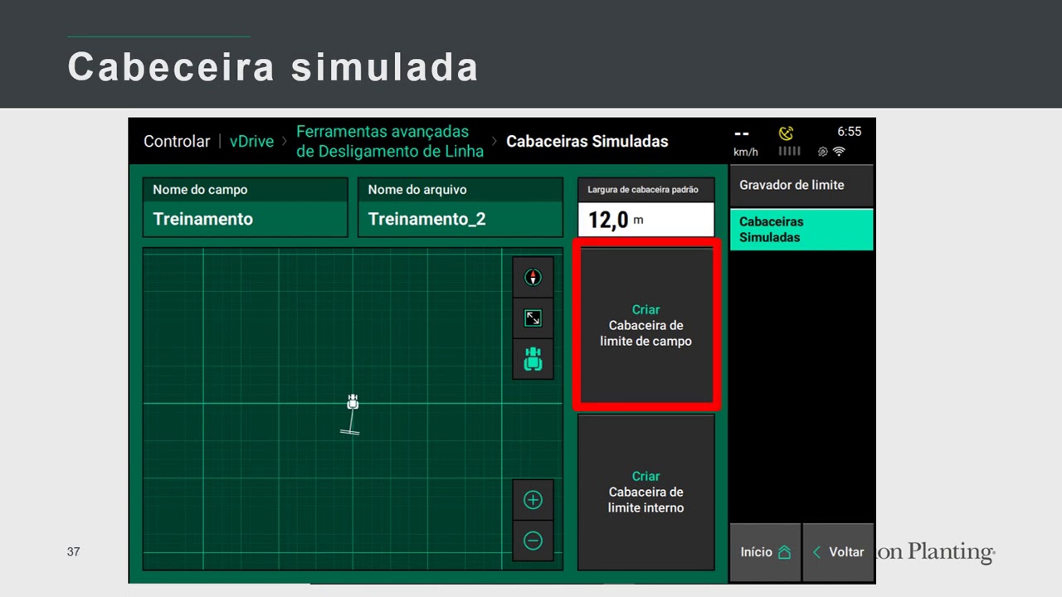Open the Controlar breadcrumb
Viewport: 1062px width, 597px height.
177,141
